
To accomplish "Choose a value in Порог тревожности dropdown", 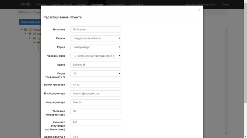I will (96, 74).
